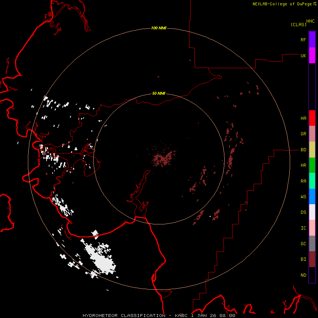The image size is (318, 318).
Task: Click the HR green legend swatch
Action: pos(312,165)
